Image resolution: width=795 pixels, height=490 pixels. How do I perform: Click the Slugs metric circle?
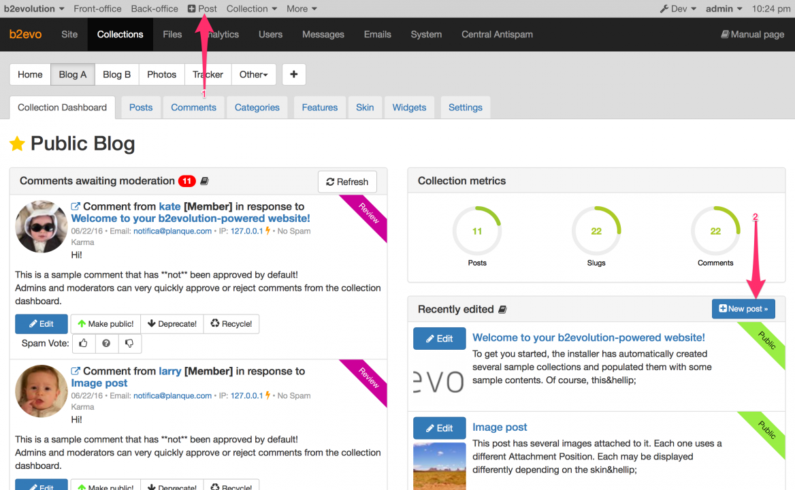[596, 231]
